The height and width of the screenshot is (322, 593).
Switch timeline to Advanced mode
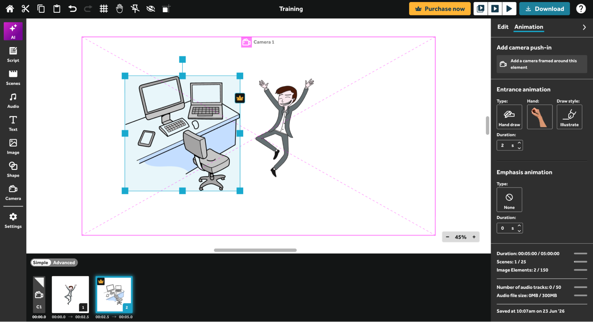(x=64, y=263)
